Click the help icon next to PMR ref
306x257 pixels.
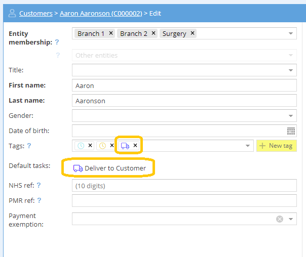click(x=39, y=201)
